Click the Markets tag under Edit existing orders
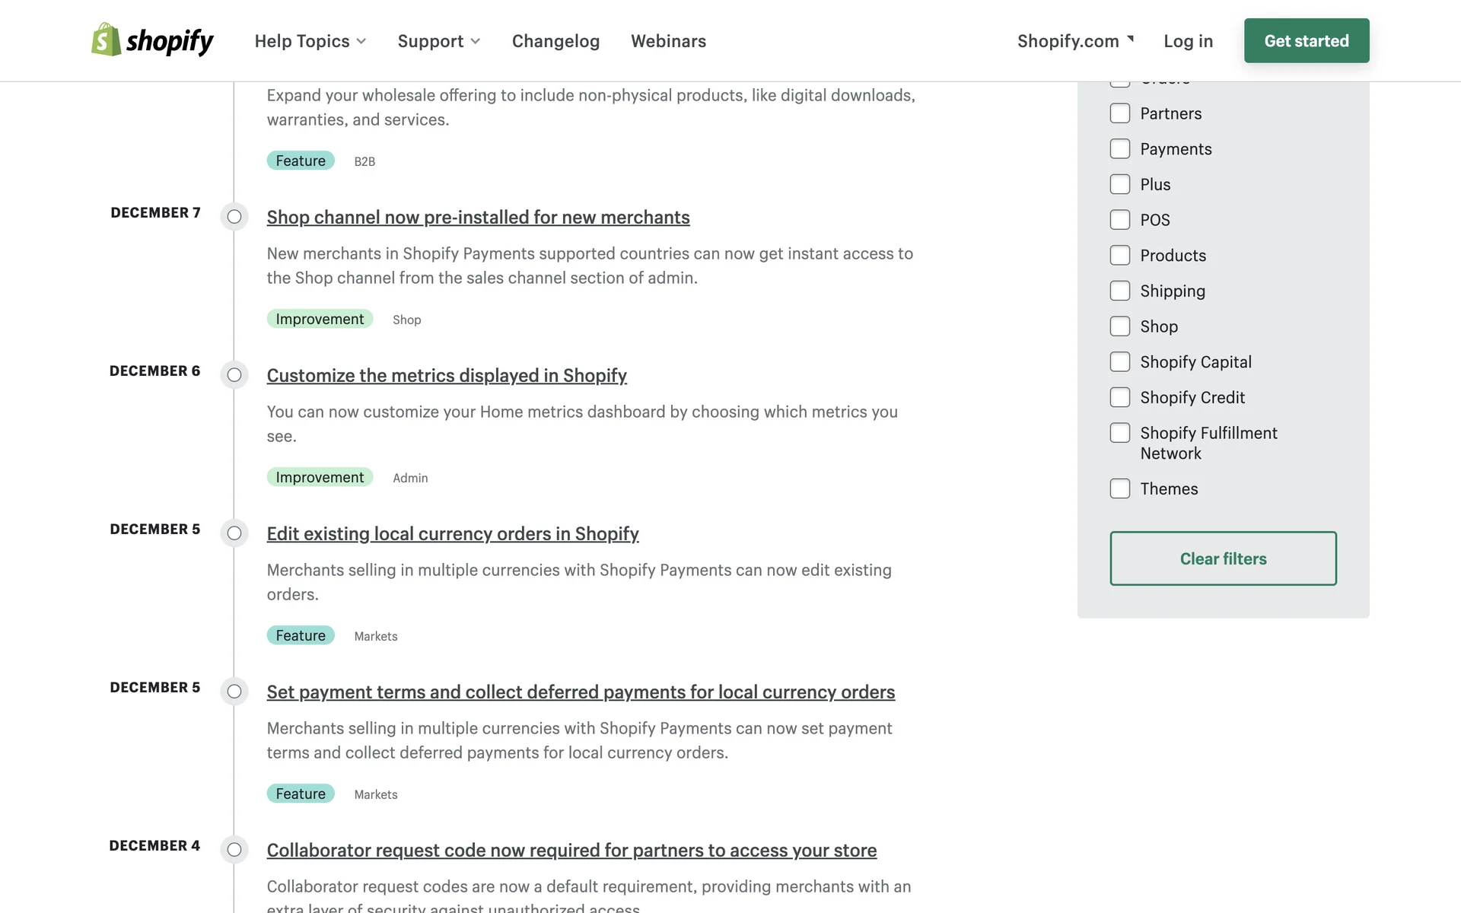Image resolution: width=1461 pixels, height=913 pixels. (376, 636)
